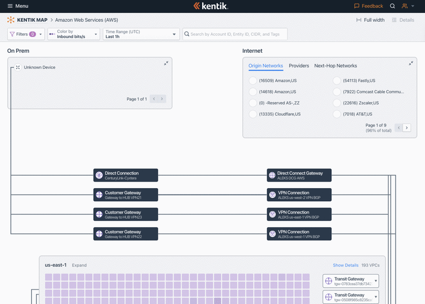Toggle Full width view
Screen dimensions: 425x304
coord(371,20)
